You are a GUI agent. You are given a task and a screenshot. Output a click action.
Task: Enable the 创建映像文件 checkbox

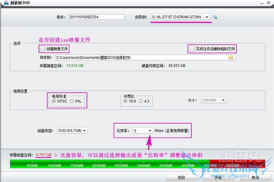pos(42,49)
